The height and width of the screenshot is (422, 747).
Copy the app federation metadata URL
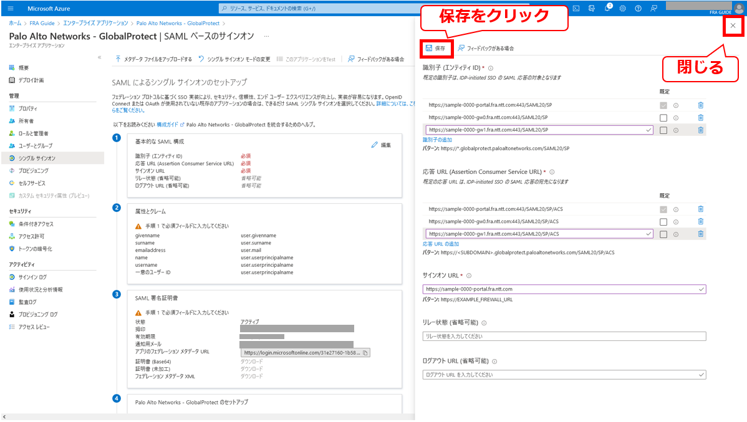click(365, 353)
